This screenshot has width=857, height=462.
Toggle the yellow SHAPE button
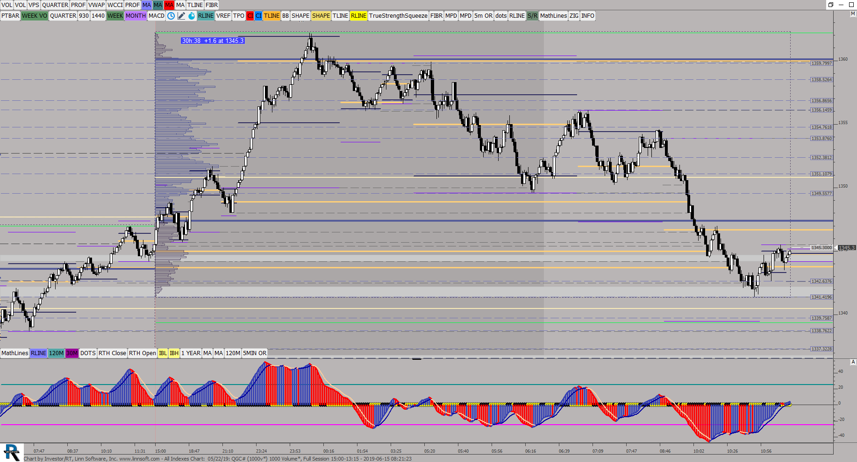[321, 16]
